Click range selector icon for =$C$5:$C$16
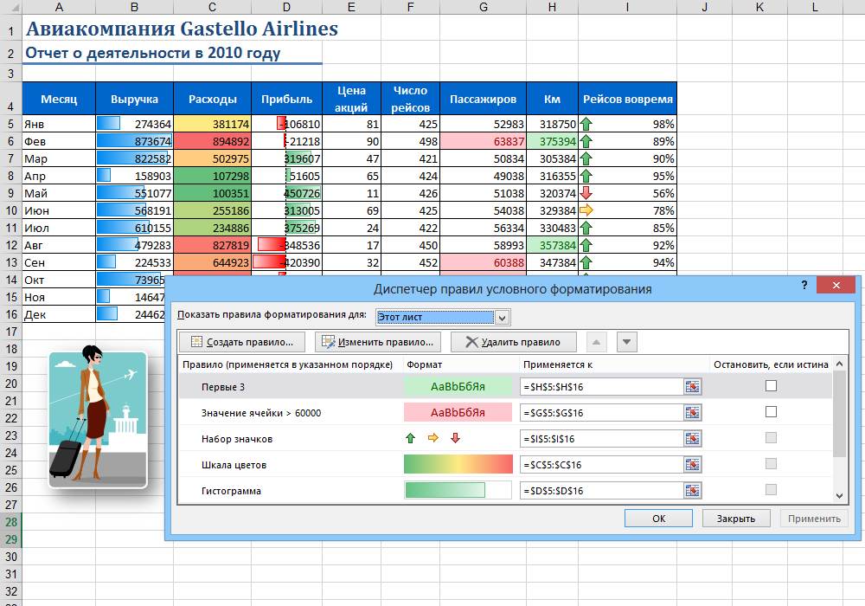Viewport: 865px width, 606px height. point(692,465)
